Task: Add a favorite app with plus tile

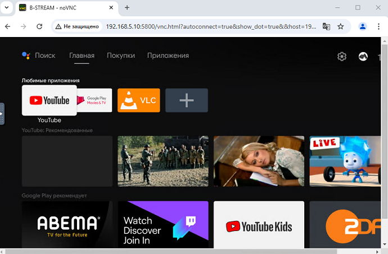Action: [187, 100]
